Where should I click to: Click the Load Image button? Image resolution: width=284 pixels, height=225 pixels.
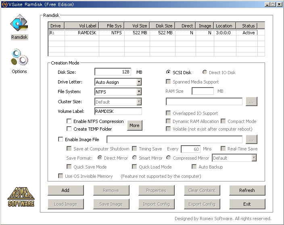[66, 204]
